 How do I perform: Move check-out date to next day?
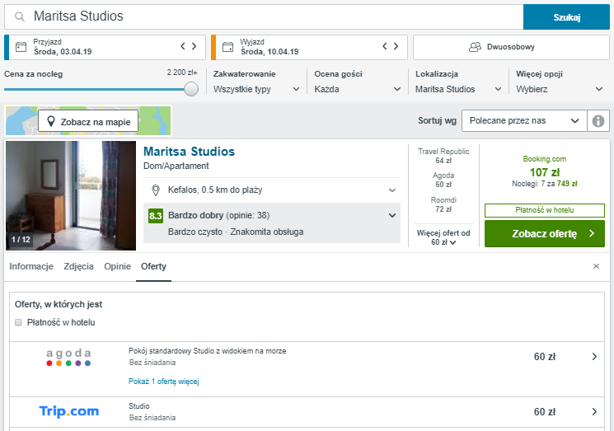(x=396, y=46)
